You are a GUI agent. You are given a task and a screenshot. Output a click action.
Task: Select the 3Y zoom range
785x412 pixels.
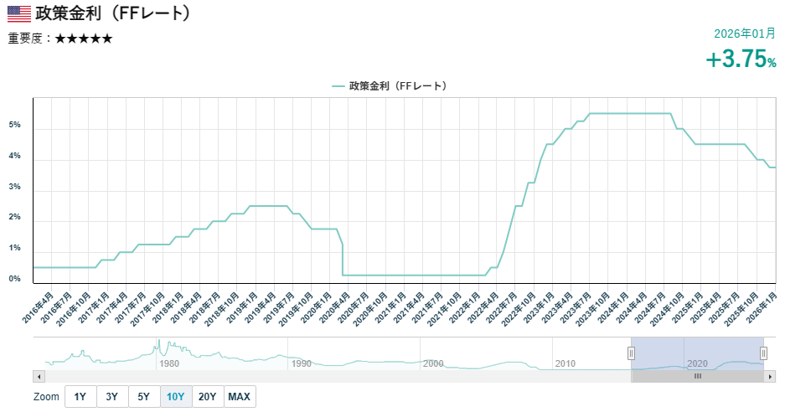[x=112, y=396]
